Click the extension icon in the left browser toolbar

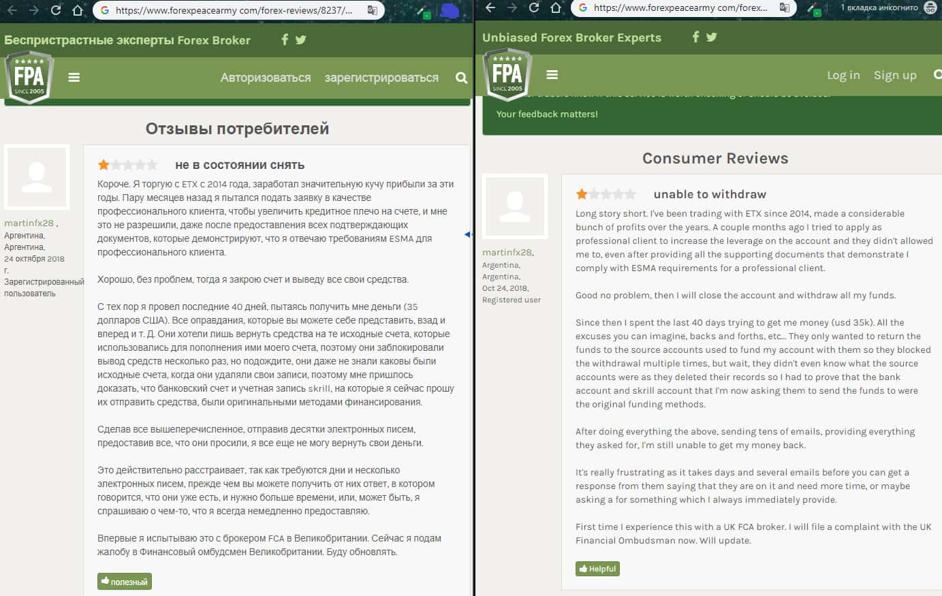click(x=424, y=11)
